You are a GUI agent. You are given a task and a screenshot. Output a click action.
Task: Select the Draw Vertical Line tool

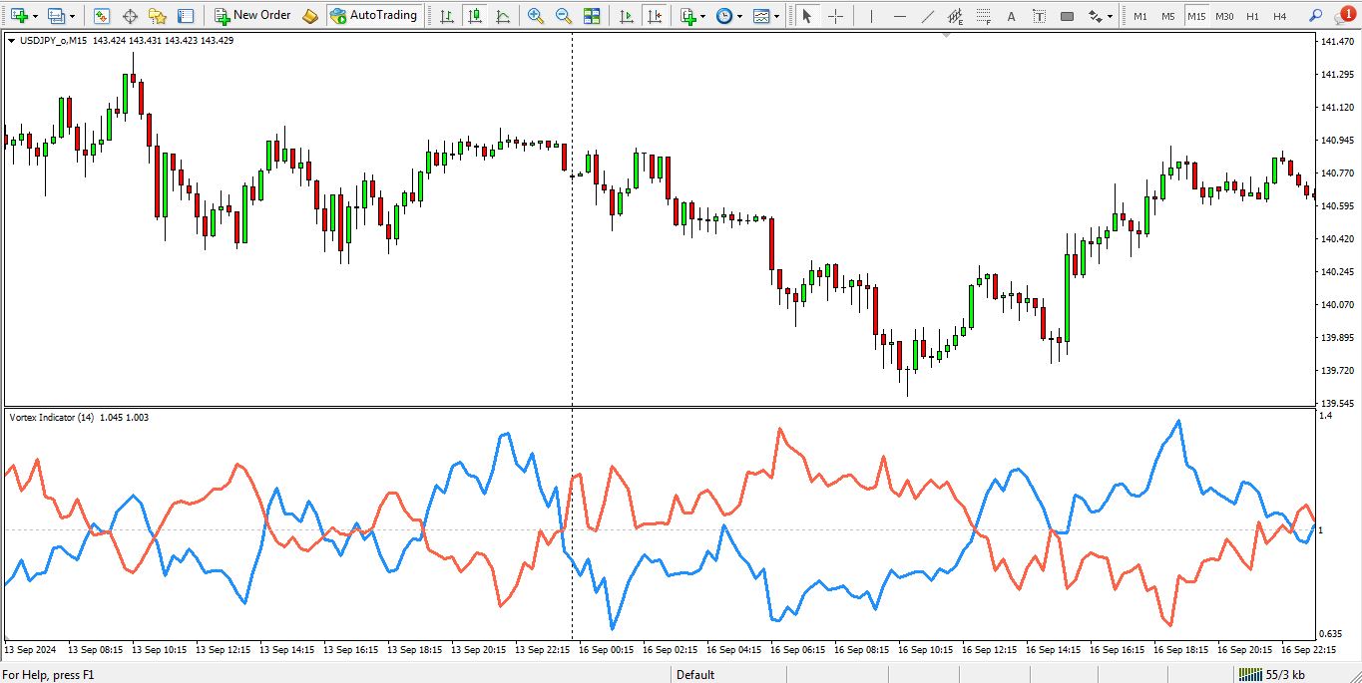tap(871, 16)
